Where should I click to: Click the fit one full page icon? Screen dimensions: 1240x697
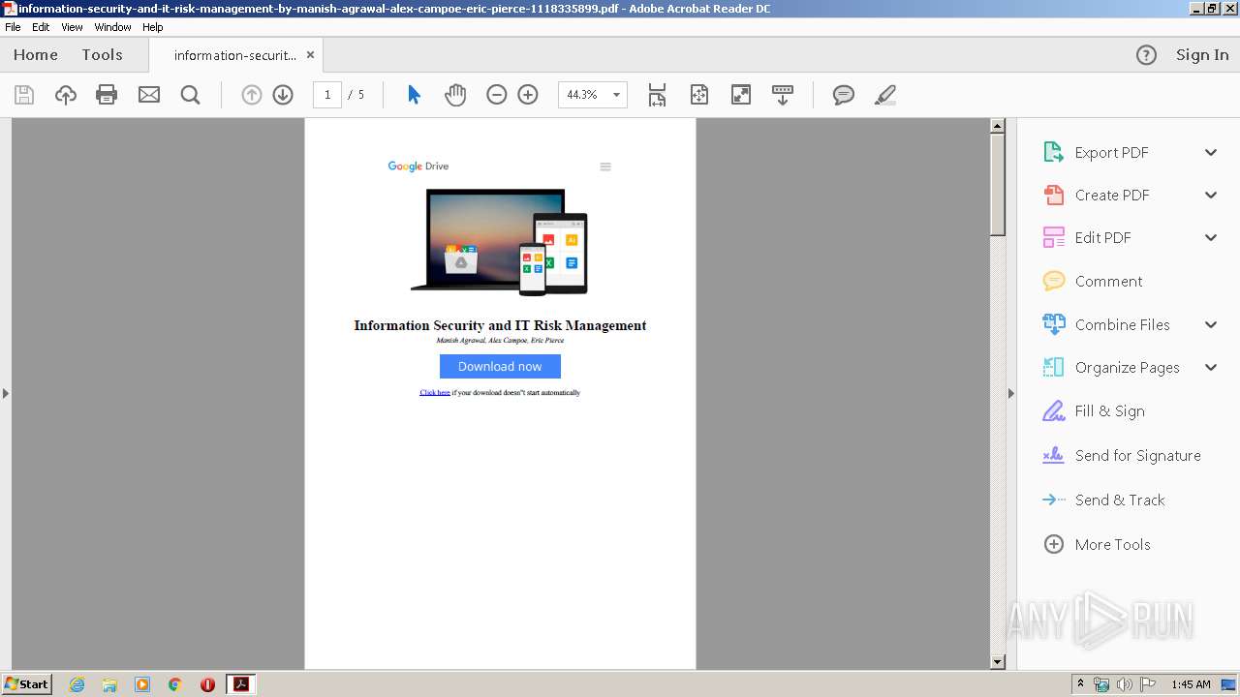pyautogui.click(x=699, y=95)
